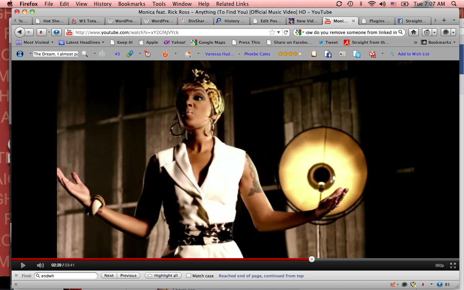The image size is (464, 290).
Task: Enable the Match case checkbox
Action: coord(188,276)
